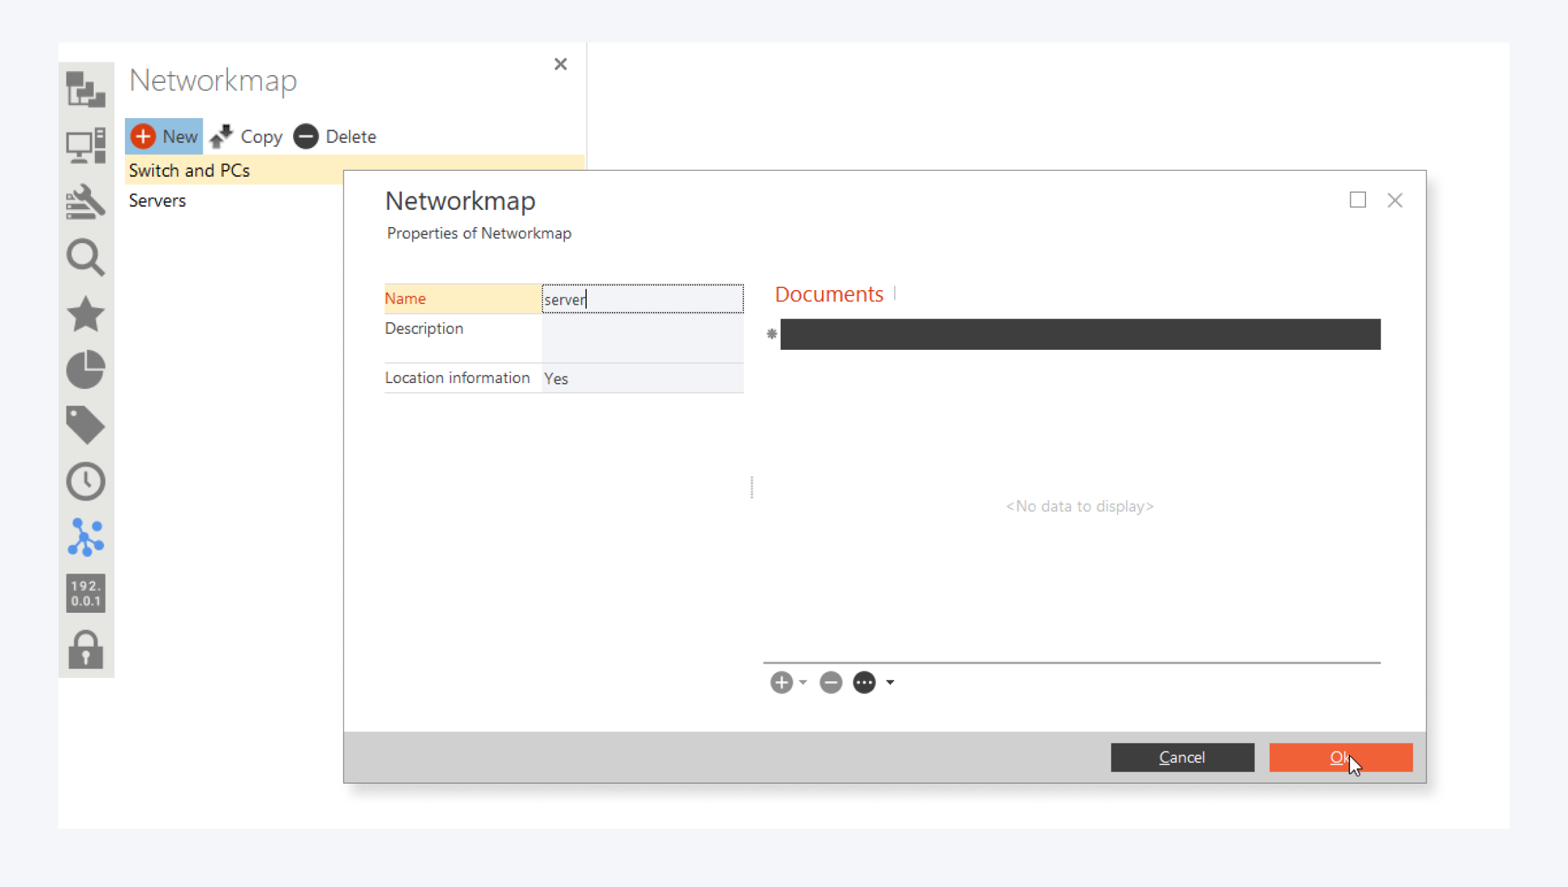This screenshot has height=887, width=1568.
Task: Select the computer devices sidebar icon
Action: tap(86, 145)
